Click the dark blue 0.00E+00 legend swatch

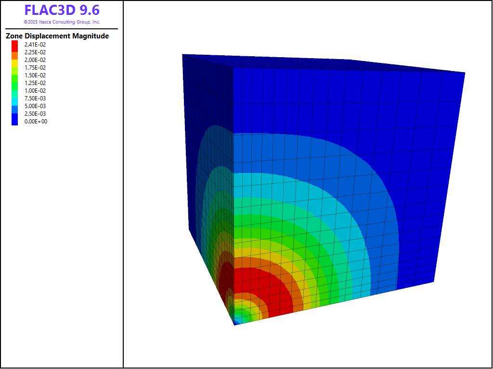coord(15,122)
